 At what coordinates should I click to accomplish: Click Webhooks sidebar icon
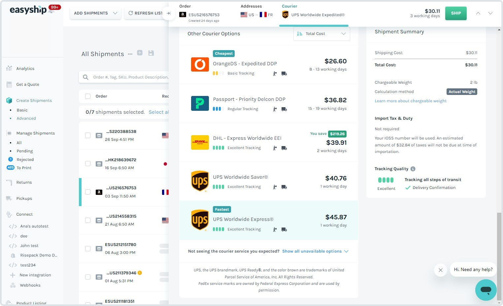[x=13, y=285]
